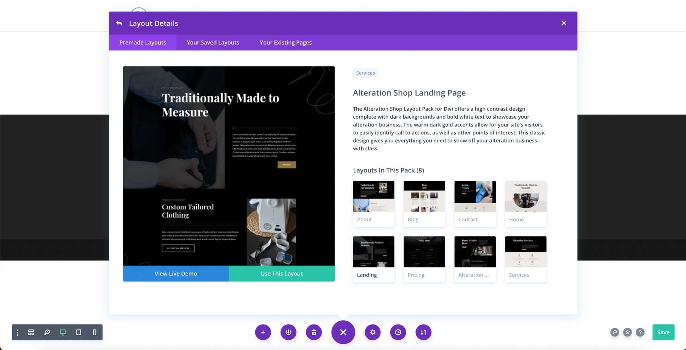Open help via the question mark icon
Screen dimensions: 686x350
tap(640, 332)
